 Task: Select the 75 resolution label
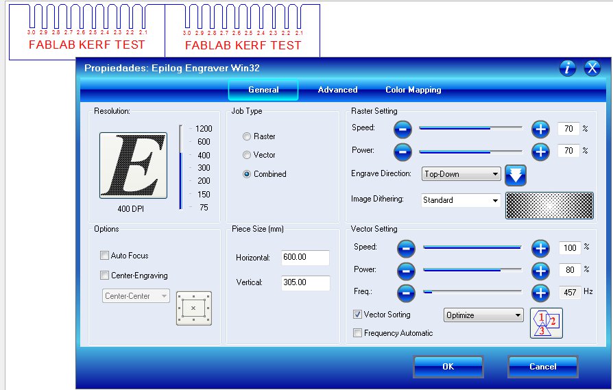[204, 208]
